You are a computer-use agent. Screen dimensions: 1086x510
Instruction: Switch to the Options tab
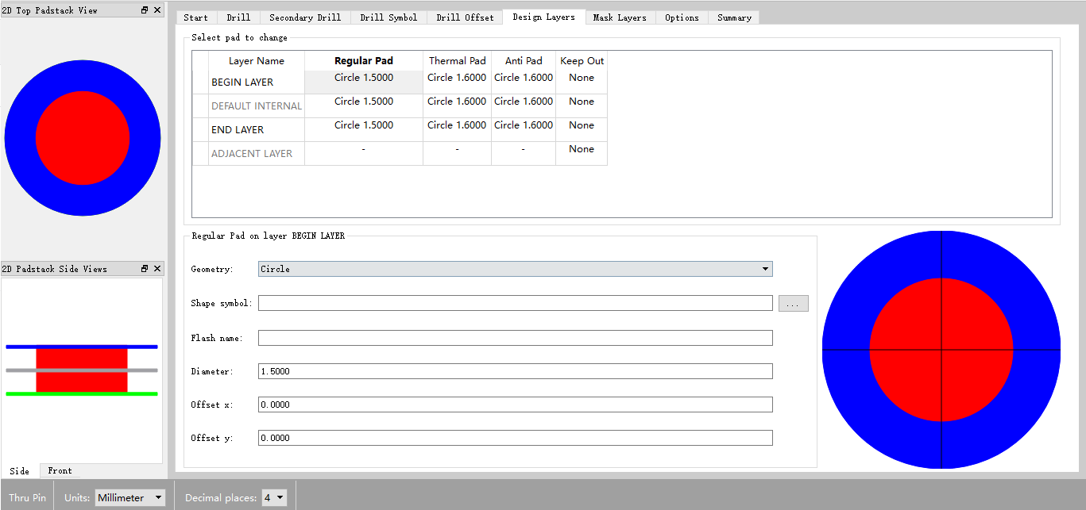(682, 17)
